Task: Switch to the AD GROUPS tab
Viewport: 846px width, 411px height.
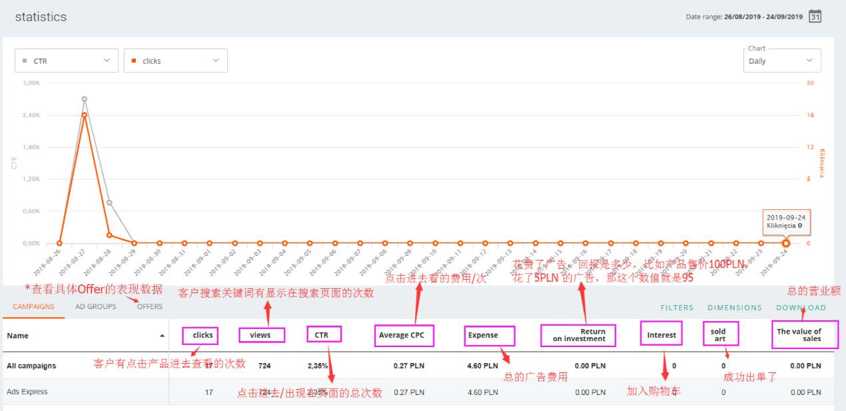Action: click(x=95, y=306)
